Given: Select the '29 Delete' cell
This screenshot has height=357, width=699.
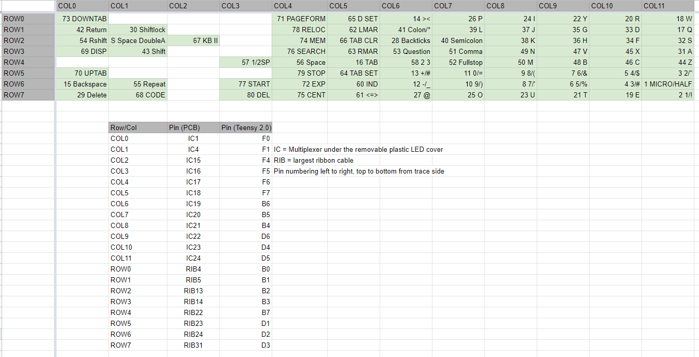Looking at the screenshot, I should pos(82,95).
